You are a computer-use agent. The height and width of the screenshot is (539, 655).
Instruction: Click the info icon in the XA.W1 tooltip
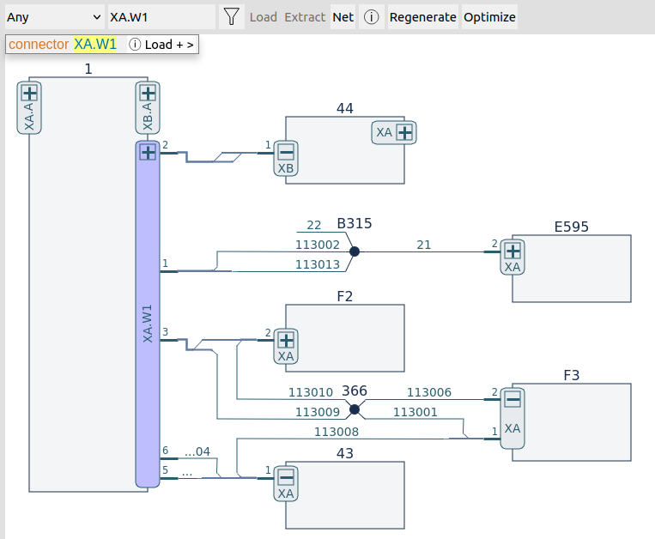click(135, 45)
